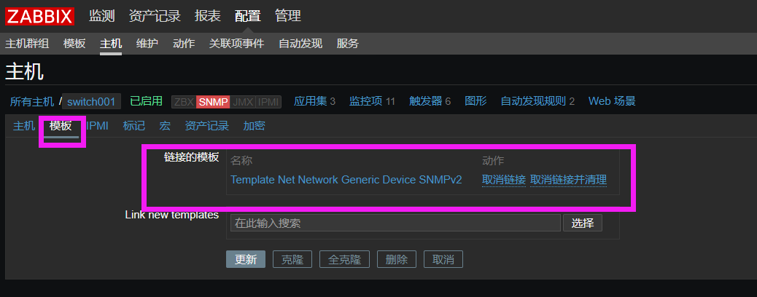
Task: Open the 报表 top menu
Action: [x=208, y=16]
